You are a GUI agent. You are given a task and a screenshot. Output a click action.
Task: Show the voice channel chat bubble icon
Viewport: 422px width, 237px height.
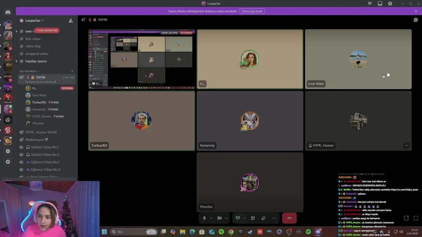pyautogui.click(x=416, y=20)
